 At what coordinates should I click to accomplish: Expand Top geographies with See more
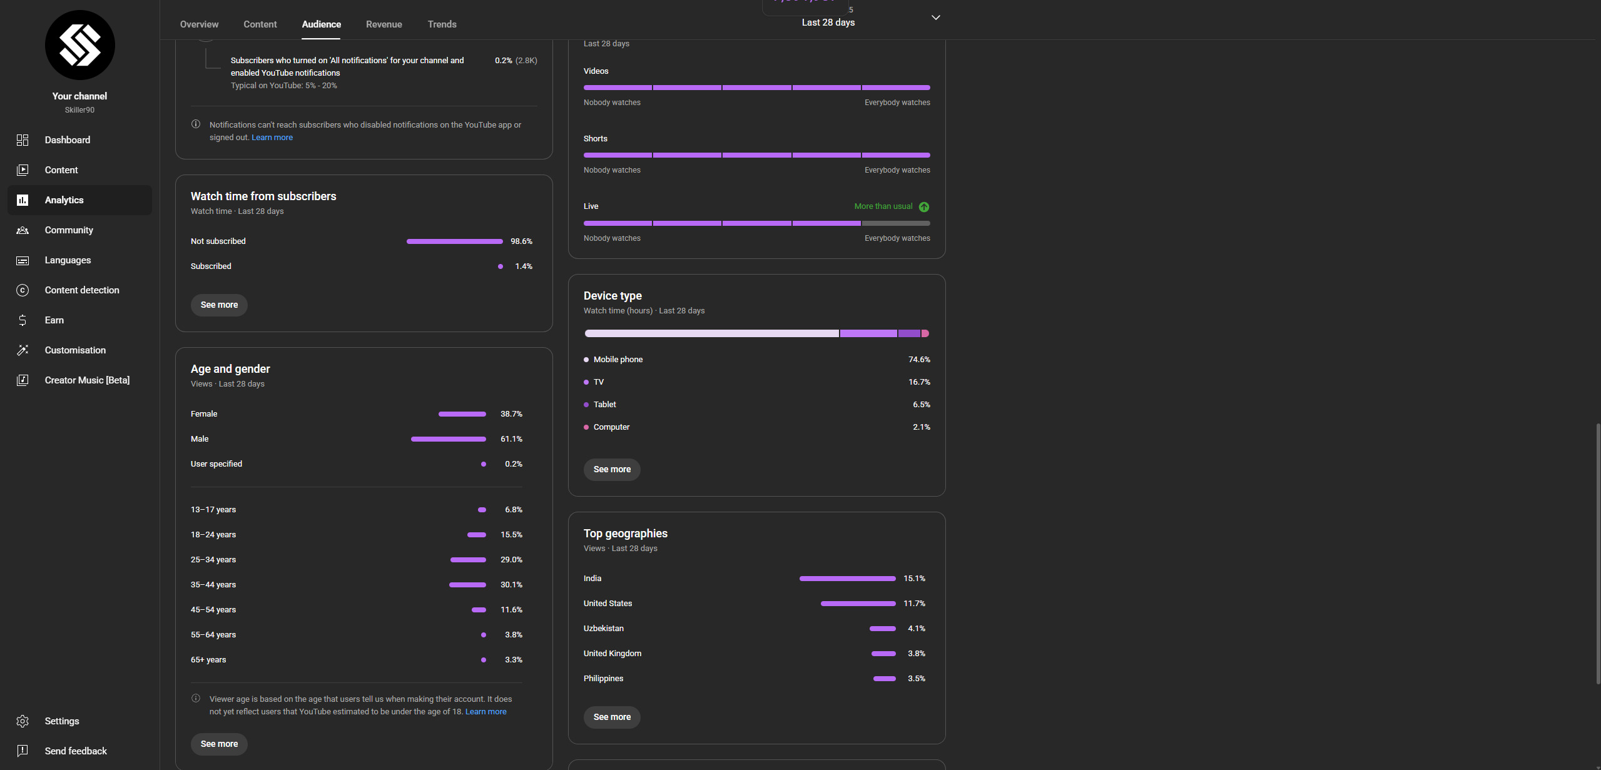tap(612, 717)
